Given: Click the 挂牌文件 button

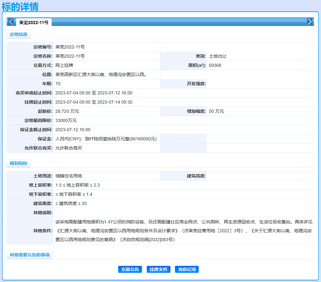Looking at the screenshot, I should [x=158, y=269].
